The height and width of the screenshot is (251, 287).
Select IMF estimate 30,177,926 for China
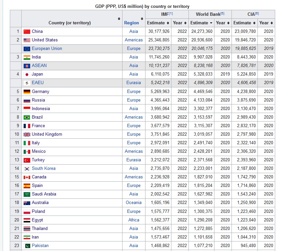pyautogui.click(x=159, y=31)
